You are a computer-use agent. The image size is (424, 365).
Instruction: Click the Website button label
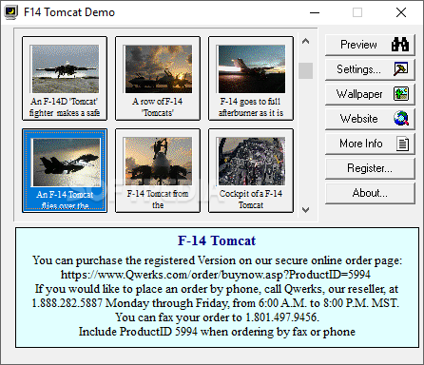358,119
